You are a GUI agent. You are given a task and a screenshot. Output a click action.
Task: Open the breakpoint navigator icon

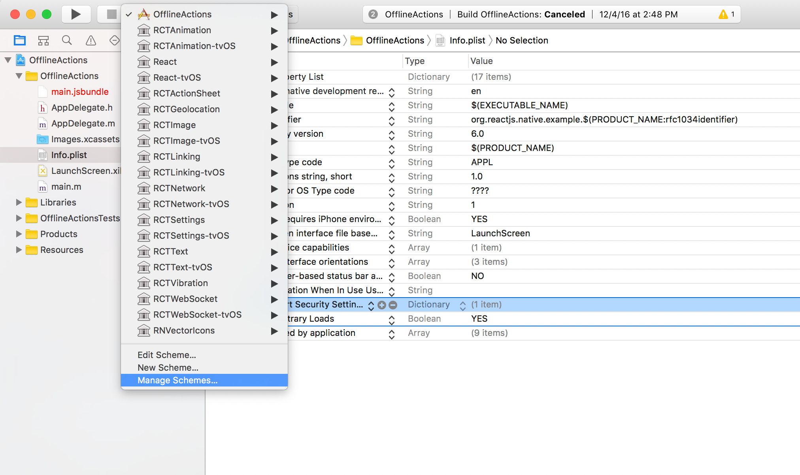[114, 40]
